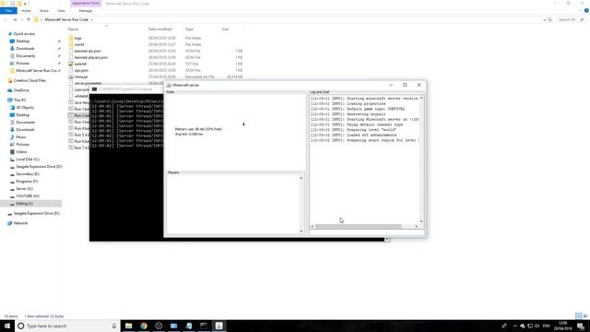The height and width of the screenshot is (332, 590).
Task: Select the server.properties file
Action: click(88, 83)
